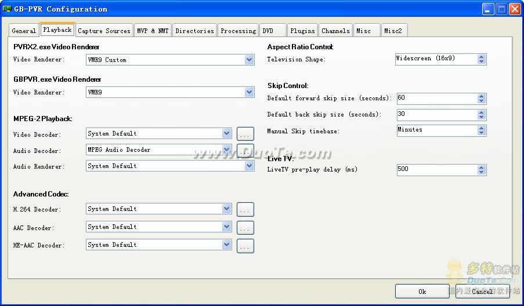
Task: Select the Misc tab
Action: tap(367, 30)
